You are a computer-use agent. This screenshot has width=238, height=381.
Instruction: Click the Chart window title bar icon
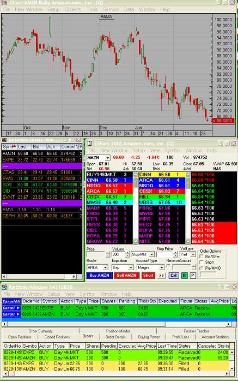pos(4,3)
